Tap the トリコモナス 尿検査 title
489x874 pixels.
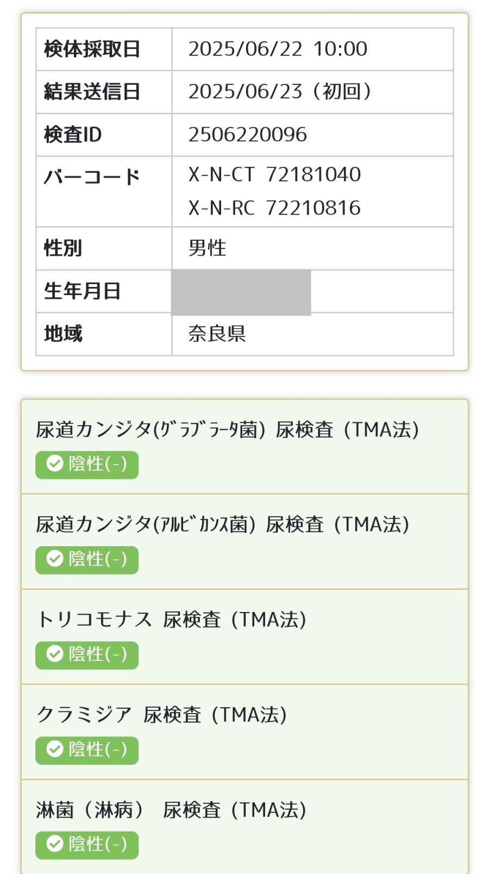tap(172, 620)
